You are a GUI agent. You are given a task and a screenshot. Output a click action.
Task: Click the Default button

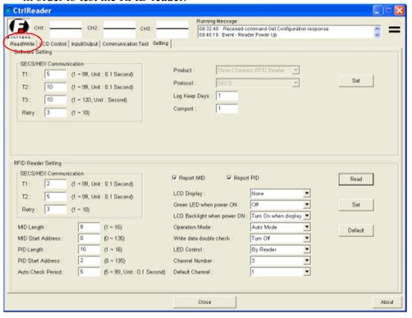click(x=356, y=230)
